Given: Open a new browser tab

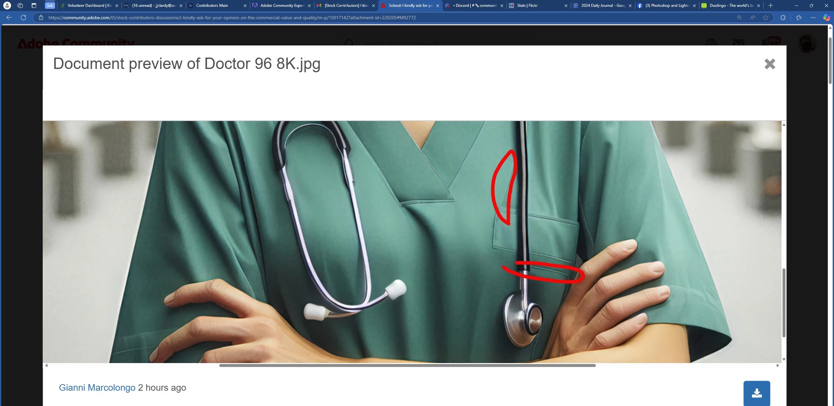Looking at the screenshot, I should (x=770, y=6).
